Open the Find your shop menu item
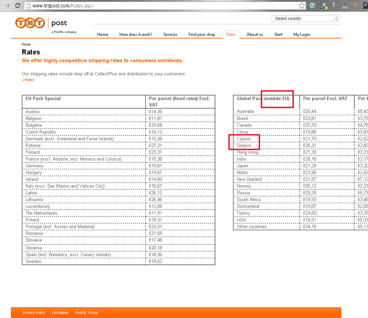This screenshot has width=368, height=318. coord(201,35)
